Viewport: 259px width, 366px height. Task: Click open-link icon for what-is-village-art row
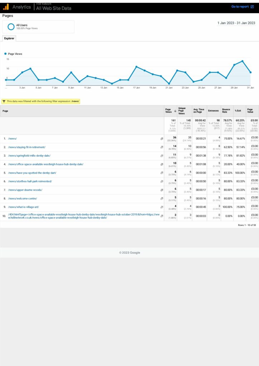point(162,207)
